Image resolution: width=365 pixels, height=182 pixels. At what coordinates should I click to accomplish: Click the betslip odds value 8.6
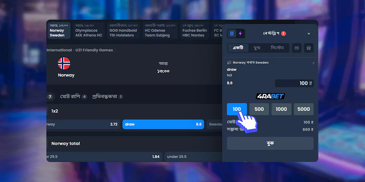pyautogui.click(x=230, y=83)
